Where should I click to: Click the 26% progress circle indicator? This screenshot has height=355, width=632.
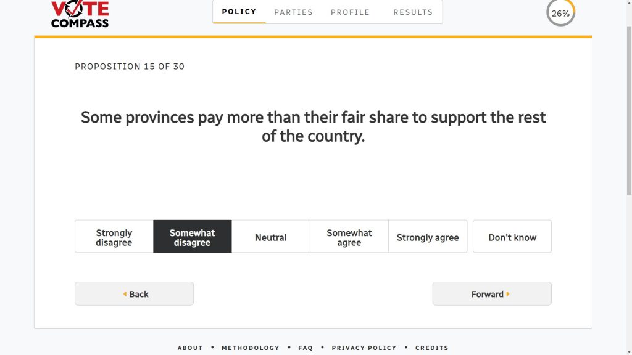560,13
